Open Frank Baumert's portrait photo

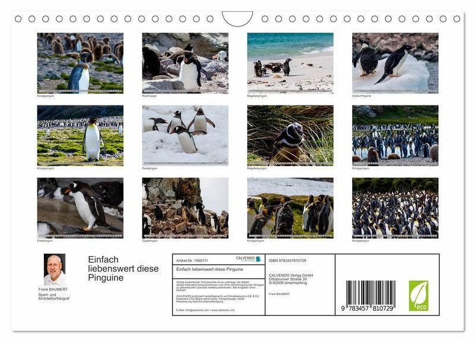pos(55,270)
